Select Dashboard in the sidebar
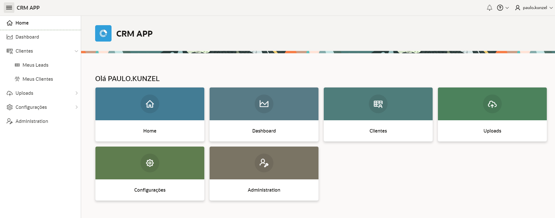 coord(27,37)
